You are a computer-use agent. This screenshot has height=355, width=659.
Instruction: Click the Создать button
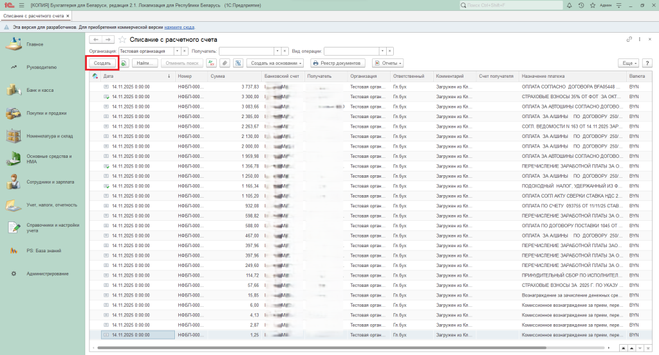coord(102,63)
